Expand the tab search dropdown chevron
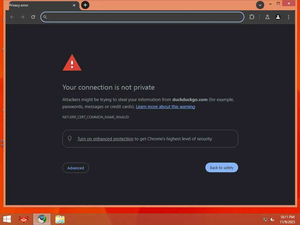Screen dimensions: 300x225 pyautogui.click(x=260, y=5)
